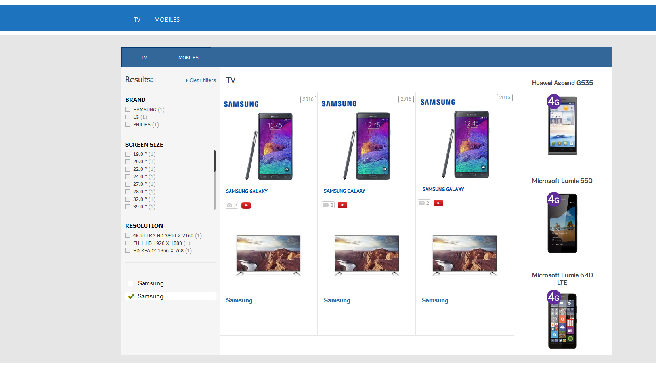Tick 4K Ultra HD 3840 x 2160 resolution
The image size is (656, 384).
[128, 235]
